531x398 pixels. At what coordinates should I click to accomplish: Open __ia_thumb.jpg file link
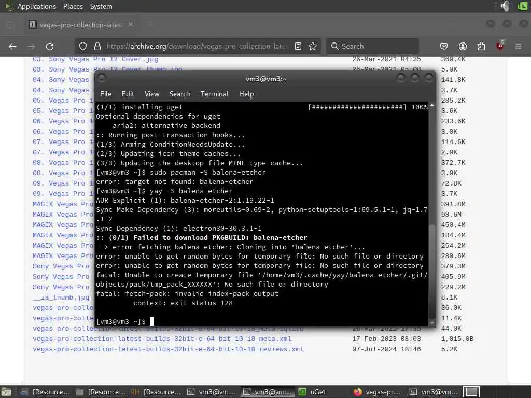click(x=61, y=297)
